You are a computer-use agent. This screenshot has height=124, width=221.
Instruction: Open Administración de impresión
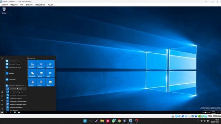[16, 92]
